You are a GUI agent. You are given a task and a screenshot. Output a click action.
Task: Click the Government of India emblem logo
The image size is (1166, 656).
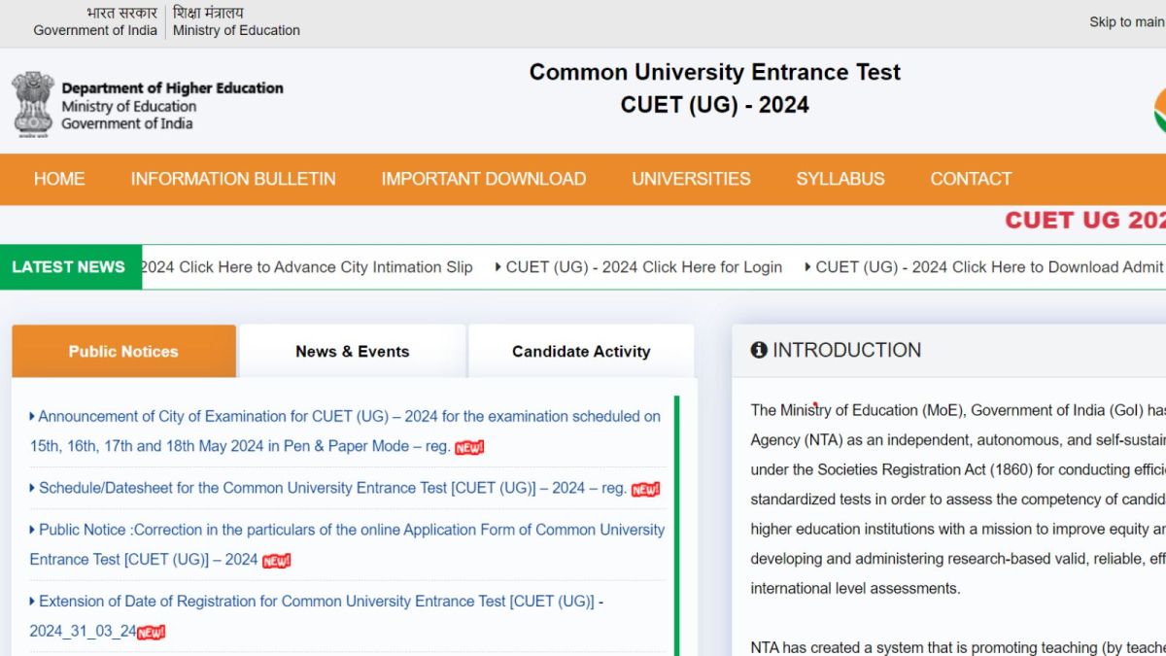click(x=32, y=102)
